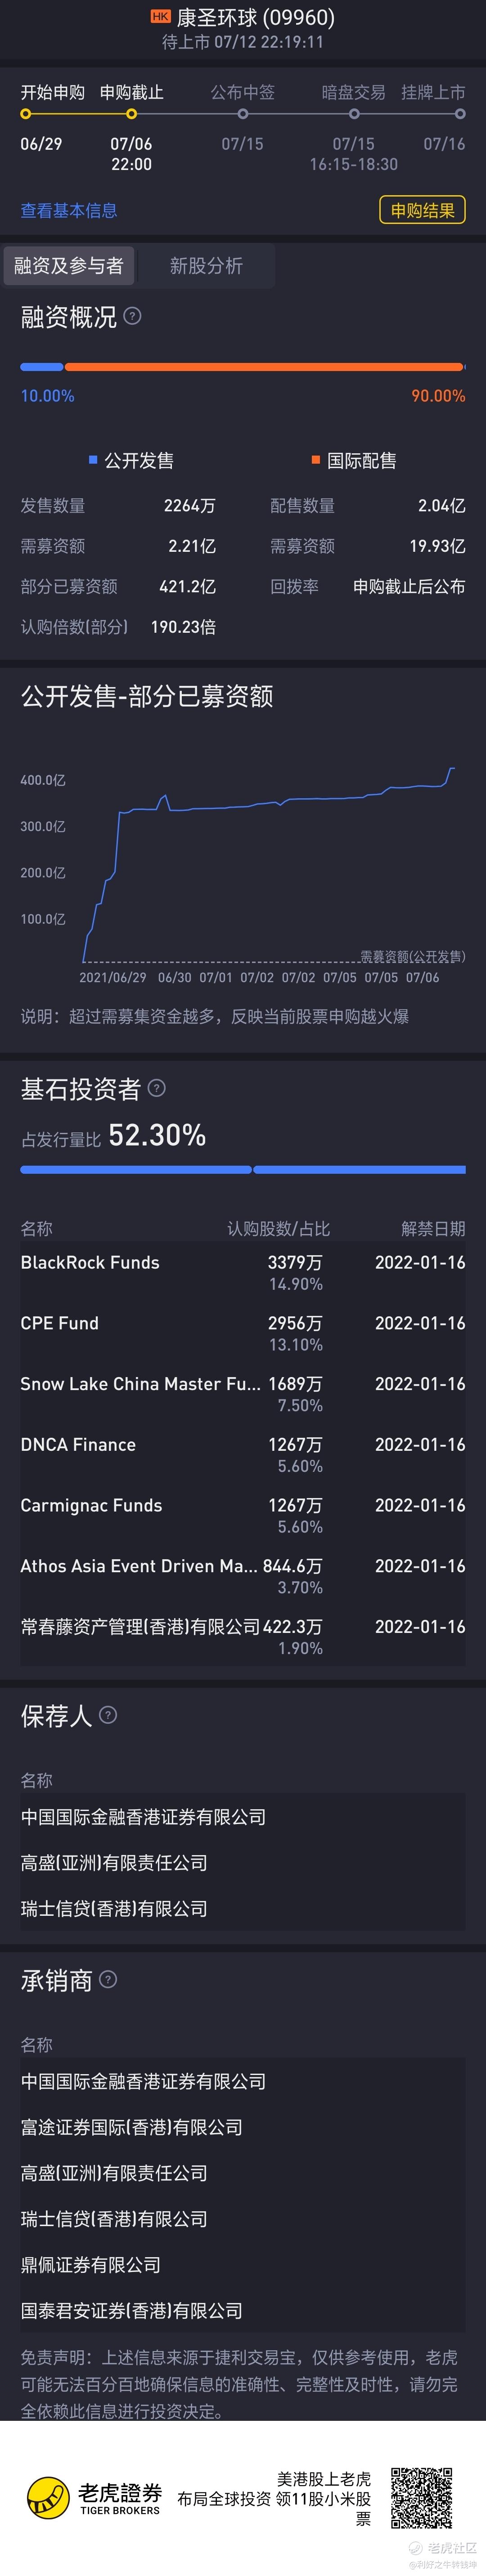Tap the help icon beside 基石投资者
486x2576 pixels.
156,1088
